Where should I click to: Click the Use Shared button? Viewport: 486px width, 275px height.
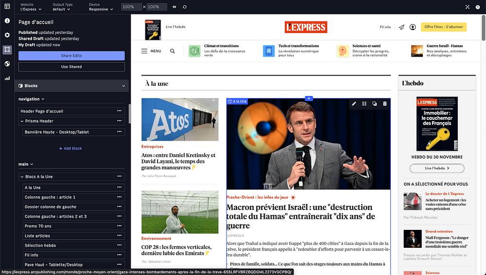pyautogui.click(x=71, y=67)
